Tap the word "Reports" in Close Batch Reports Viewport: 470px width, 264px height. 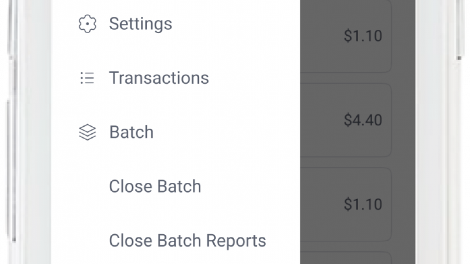(236, 241)
